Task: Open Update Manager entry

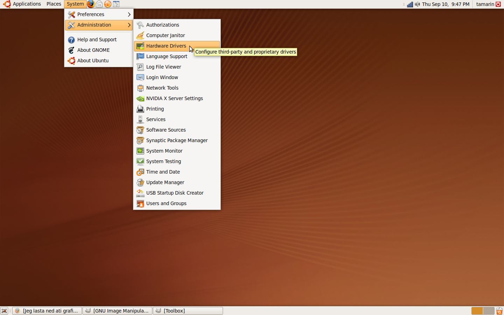Action: click(x=177, y=182)
